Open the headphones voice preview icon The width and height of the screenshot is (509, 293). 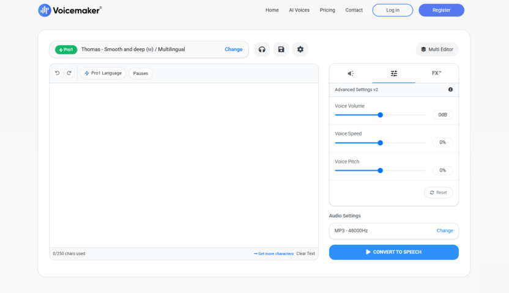[x=262, y=49]
